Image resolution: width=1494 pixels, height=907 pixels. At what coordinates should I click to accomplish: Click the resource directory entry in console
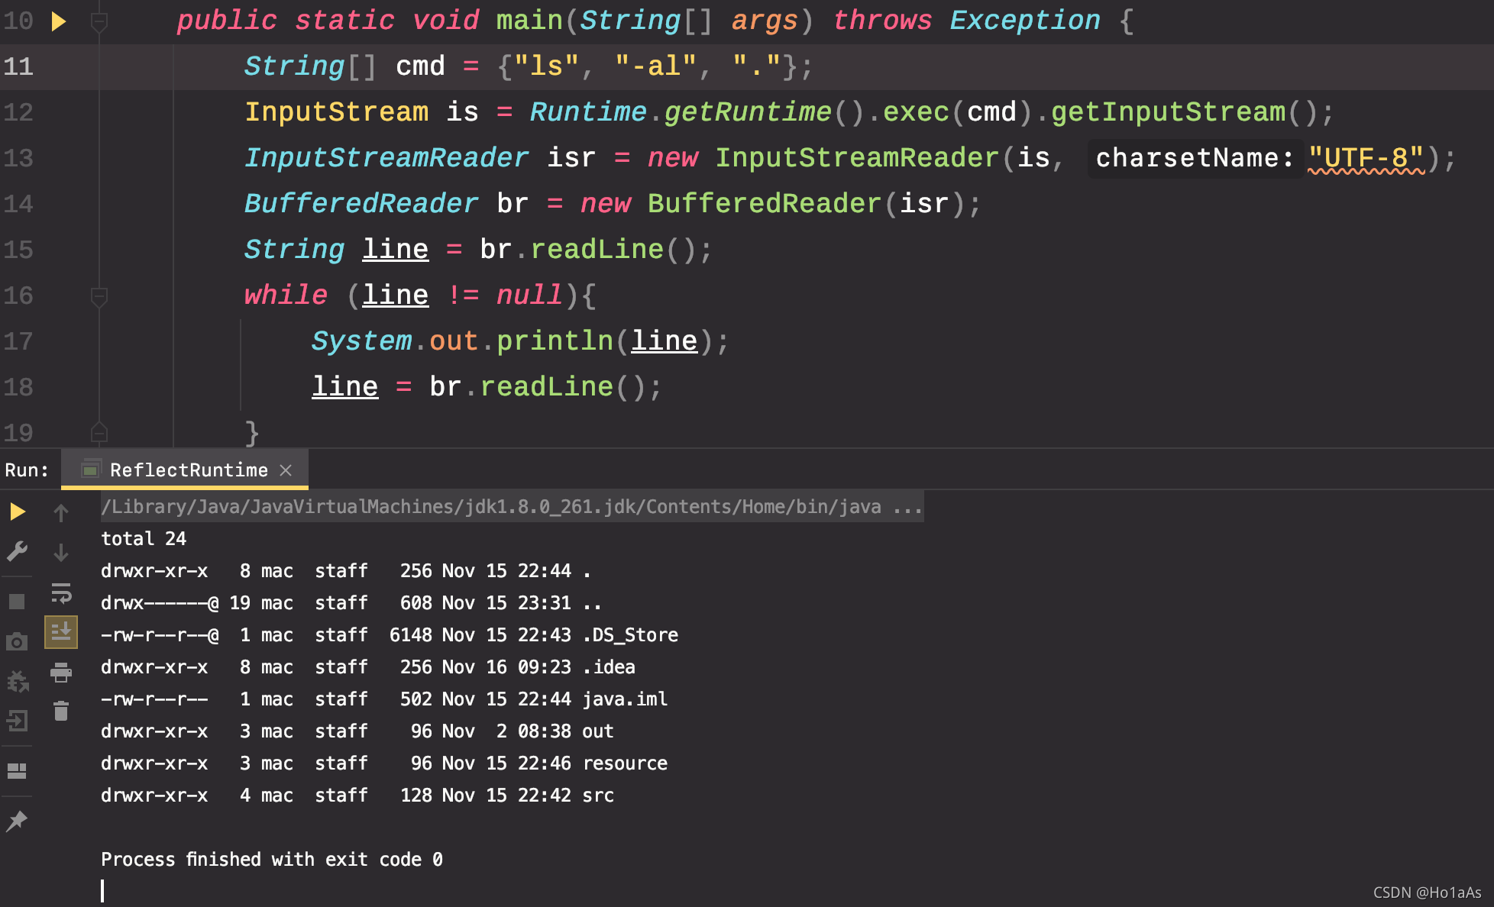tap(625, 763)
